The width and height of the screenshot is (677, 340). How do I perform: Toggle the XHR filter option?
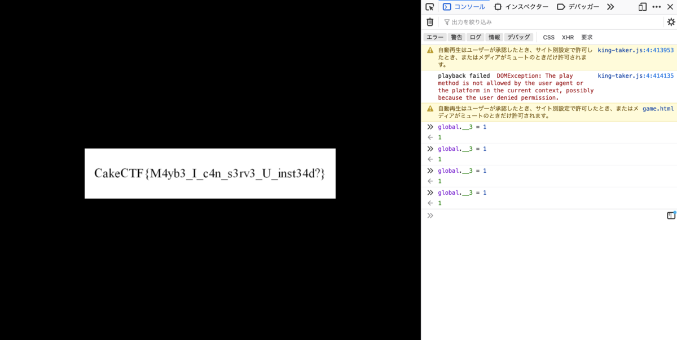(568, 37)
